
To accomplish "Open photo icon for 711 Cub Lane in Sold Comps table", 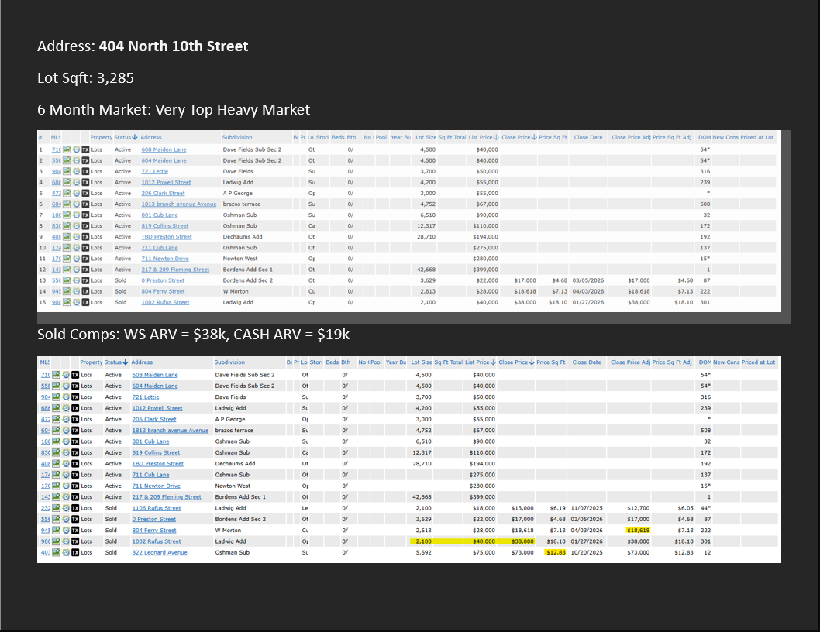I will 56,475.
